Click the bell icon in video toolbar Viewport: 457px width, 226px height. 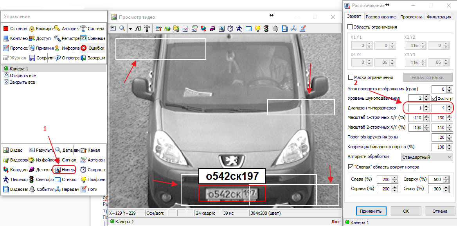[x=275, y=29]
